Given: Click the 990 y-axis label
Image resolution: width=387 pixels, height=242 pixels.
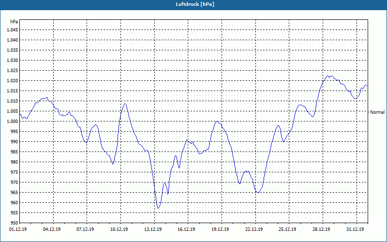Looking at the screenshot, I should point(15,142).
